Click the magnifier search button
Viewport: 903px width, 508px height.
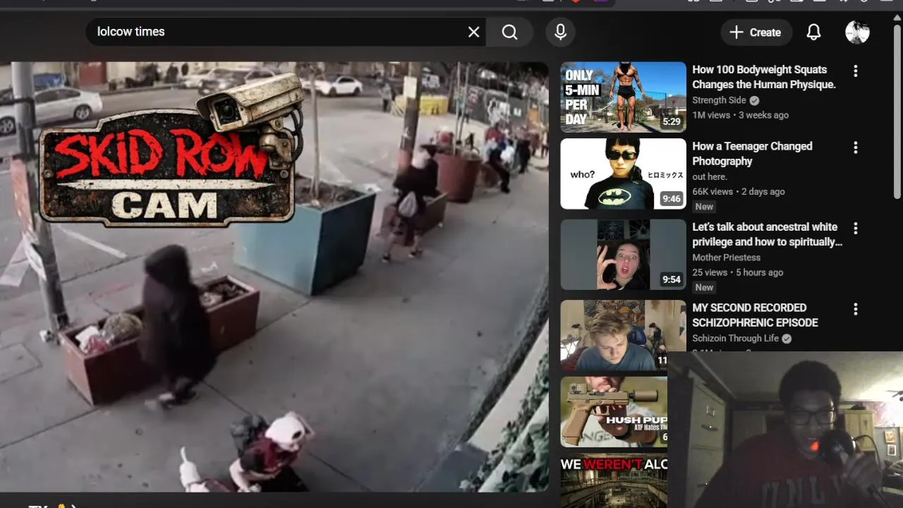(x=510, y=32)
